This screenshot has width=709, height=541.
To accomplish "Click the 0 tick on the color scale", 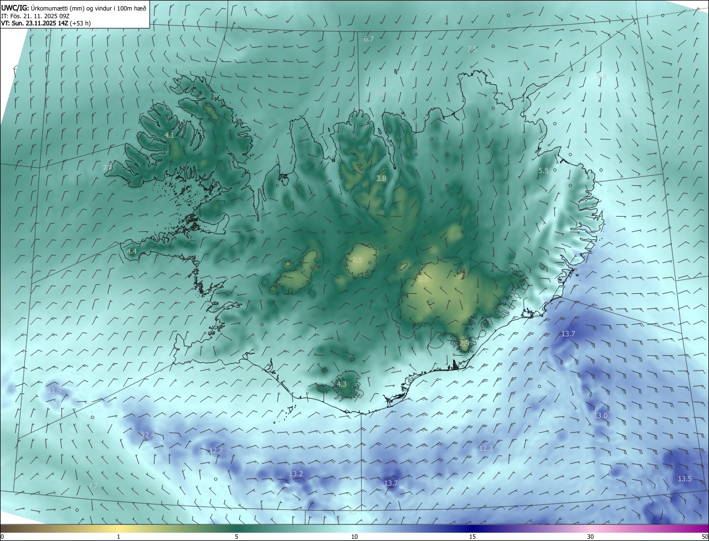I will [2, 537].
